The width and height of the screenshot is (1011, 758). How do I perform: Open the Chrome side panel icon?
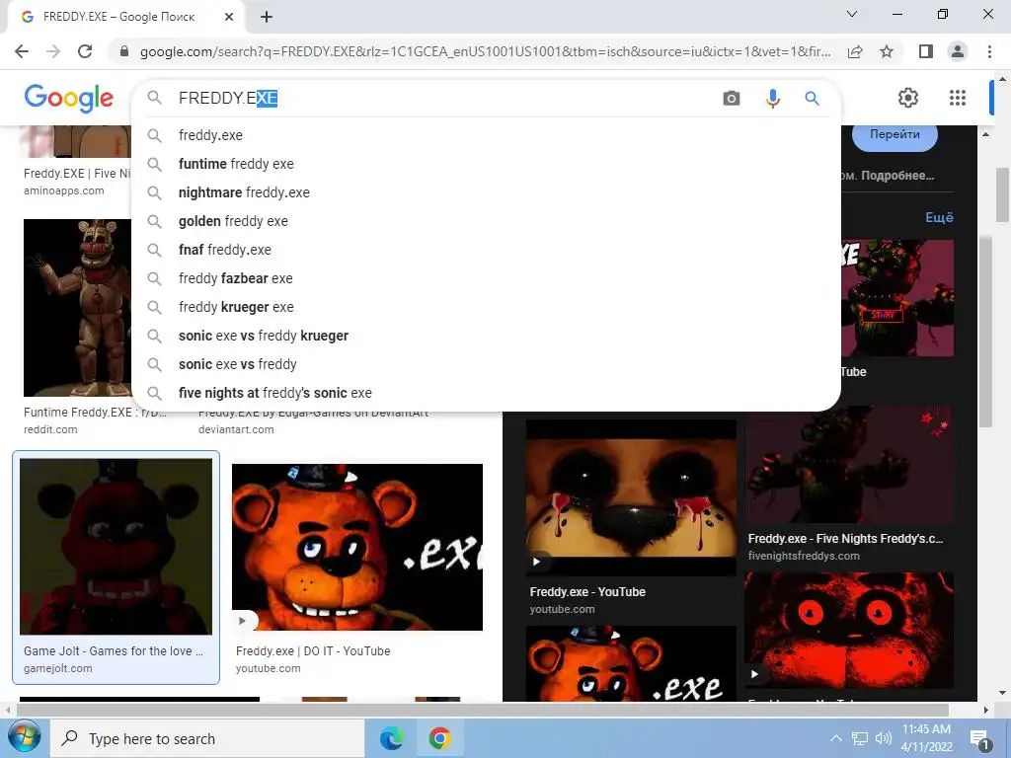click(926, 51)
